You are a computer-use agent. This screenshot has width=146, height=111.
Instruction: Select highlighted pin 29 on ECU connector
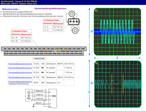(x=47, y=51)
